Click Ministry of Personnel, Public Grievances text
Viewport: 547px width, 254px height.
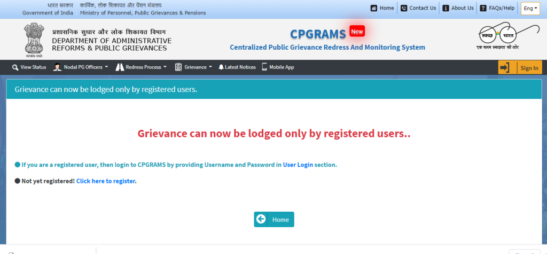(x=143, y=13)
